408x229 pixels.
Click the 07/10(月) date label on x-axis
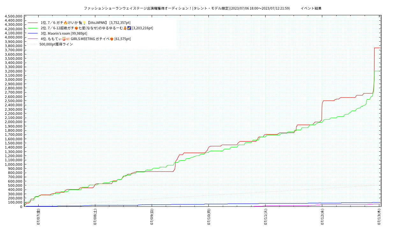(209, 217)
